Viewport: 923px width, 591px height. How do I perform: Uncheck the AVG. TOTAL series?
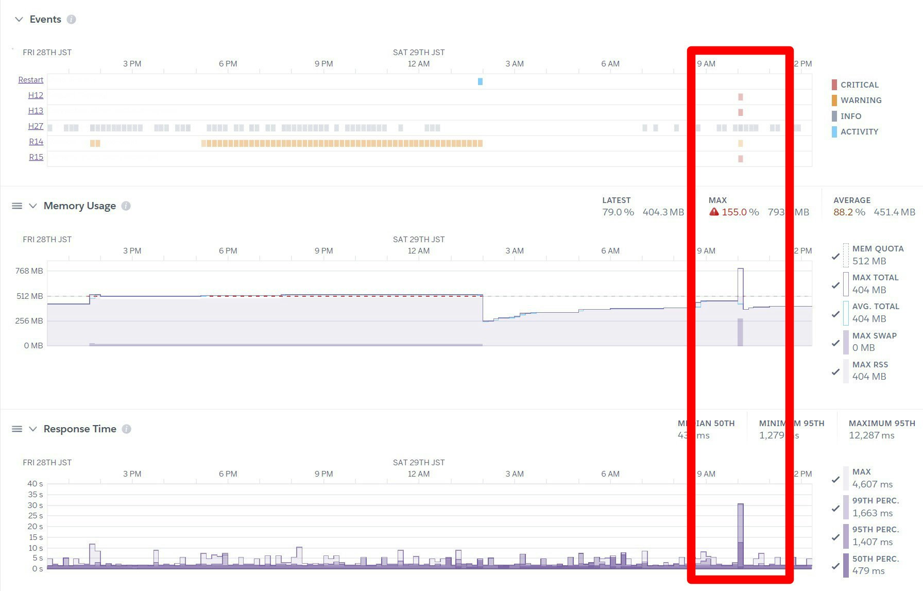click(835, 314)
